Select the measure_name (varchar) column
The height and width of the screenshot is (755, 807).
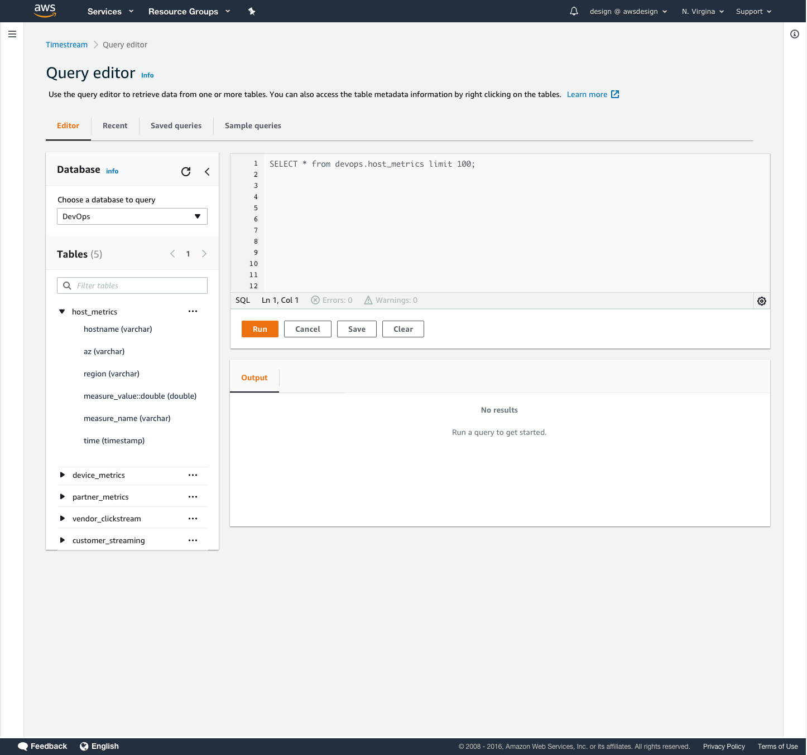(127, 418)
